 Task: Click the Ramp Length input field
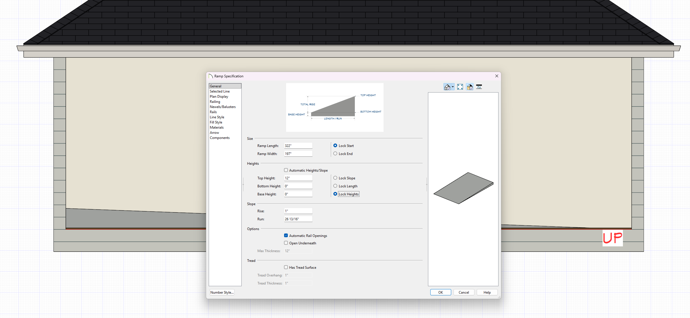click(298, 146)
